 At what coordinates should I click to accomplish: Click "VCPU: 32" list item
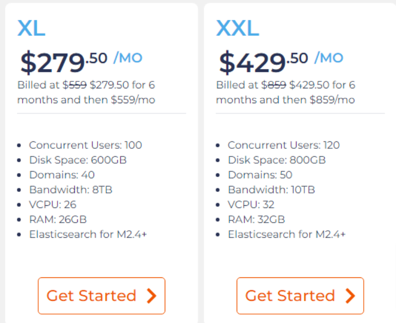click(251, 204)
